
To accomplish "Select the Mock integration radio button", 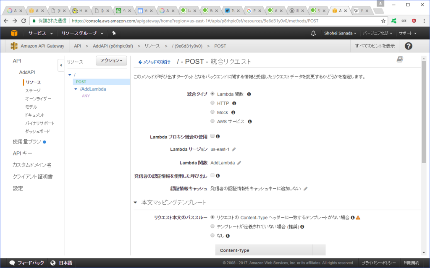I will [x=212, y=112].
